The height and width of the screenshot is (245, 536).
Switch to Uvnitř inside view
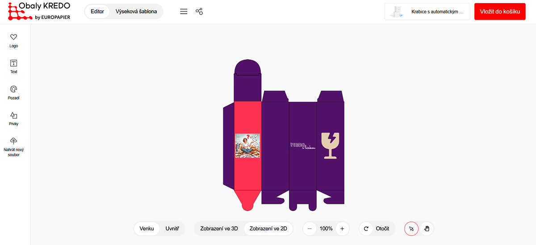172,228
